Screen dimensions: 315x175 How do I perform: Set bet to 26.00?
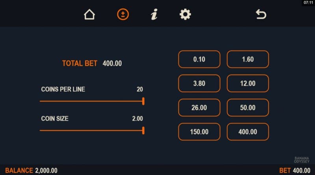[199, 108]
